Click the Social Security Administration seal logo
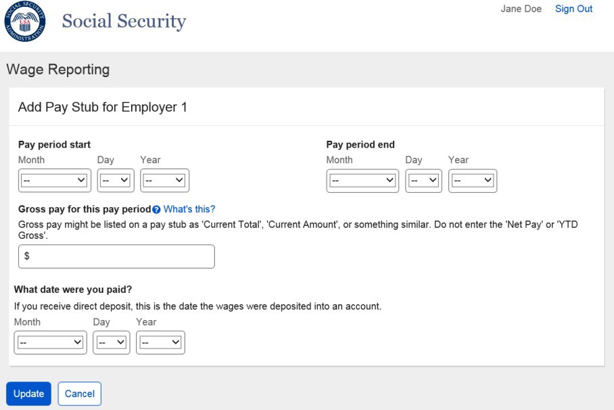614x410 pixels. 25,22
